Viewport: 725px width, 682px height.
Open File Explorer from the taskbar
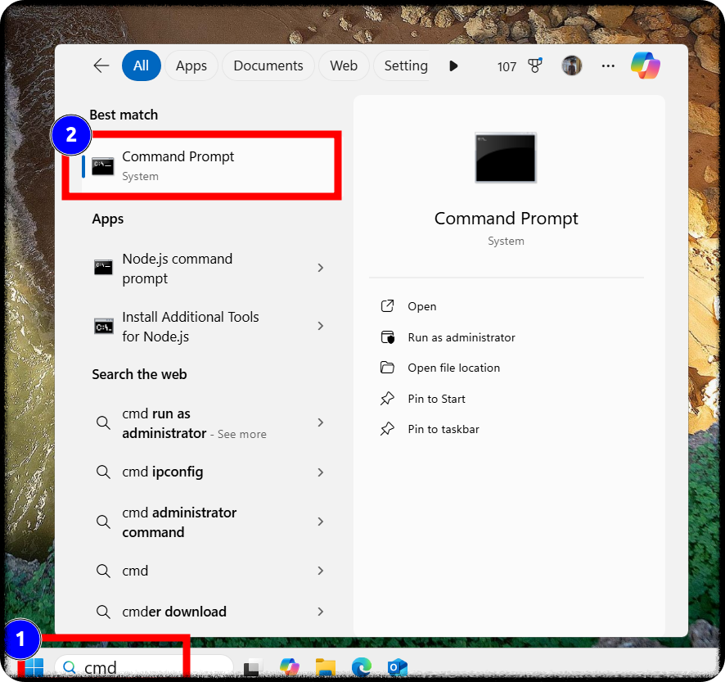click(326, 667)
